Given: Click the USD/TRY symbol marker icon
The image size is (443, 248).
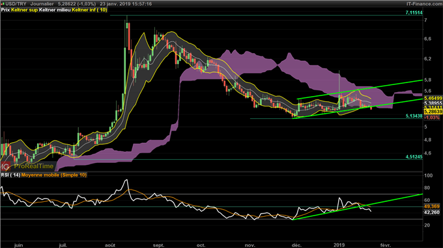Looking at the screenshot, I should point(3,4).
